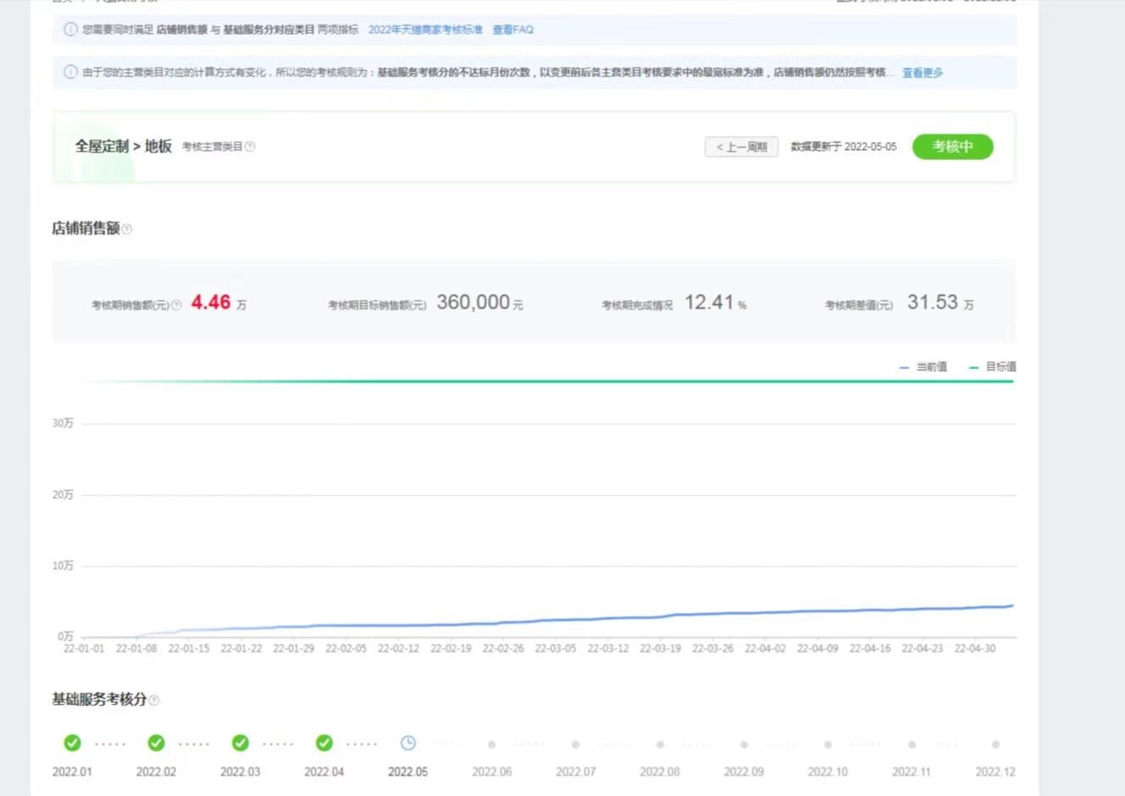The height and width of the screenshot is (796, 1125).
Task: Select gray dot marker for 2022.10
Action: 828,744
